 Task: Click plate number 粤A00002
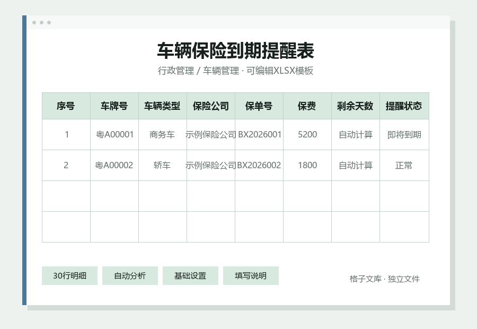point(114,165)
